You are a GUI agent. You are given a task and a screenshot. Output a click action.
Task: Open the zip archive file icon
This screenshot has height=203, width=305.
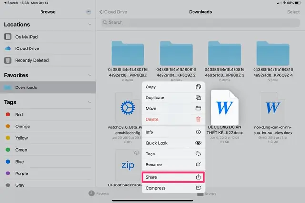(x=128, y=165)
